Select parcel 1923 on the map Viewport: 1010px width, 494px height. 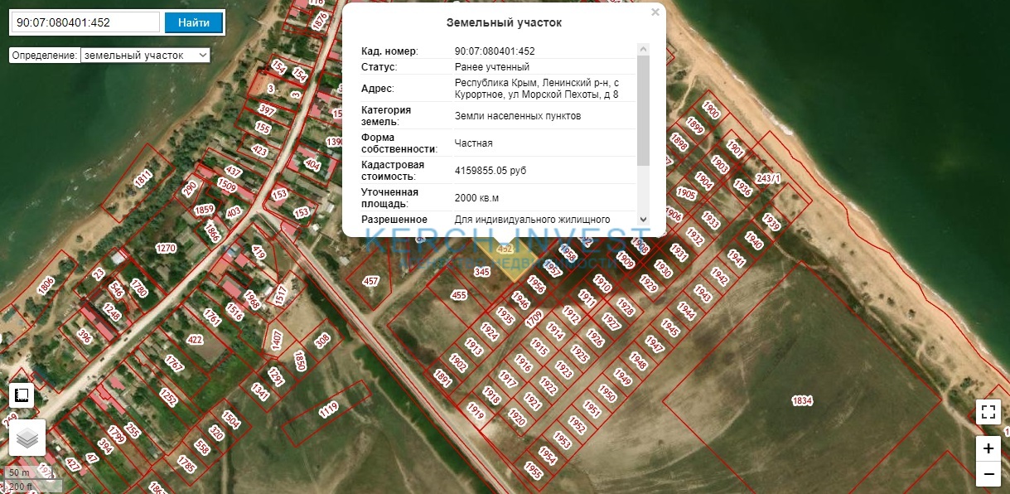(564, 369)
